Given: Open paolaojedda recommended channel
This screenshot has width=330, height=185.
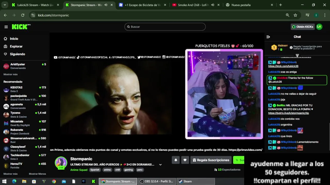Looking at the screenshot, I should tap(25, 98).
